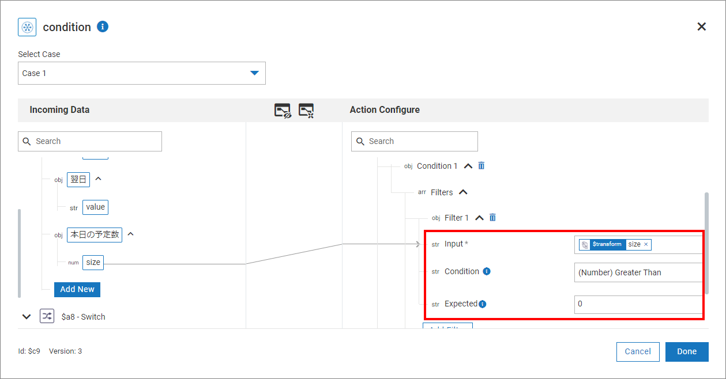Click the Incoming Data search field

pyautogui.click(x=90, y=141)
